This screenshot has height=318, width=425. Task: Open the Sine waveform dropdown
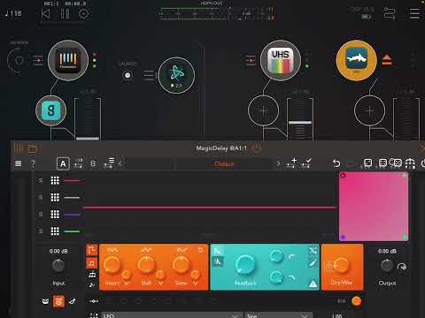click(279, 315)
